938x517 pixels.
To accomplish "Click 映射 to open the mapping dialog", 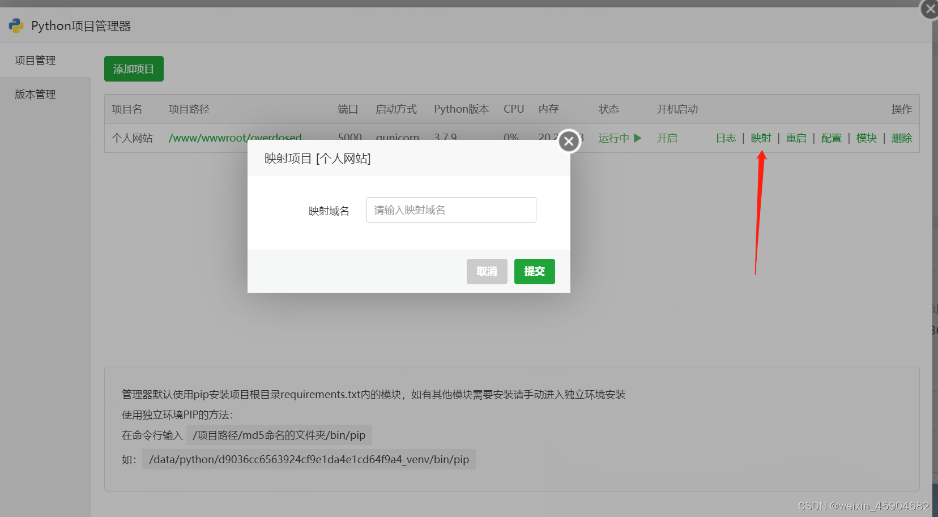I will tap(761, 138).
